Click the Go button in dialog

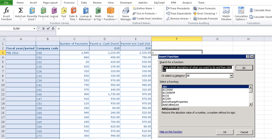point(244,68)
